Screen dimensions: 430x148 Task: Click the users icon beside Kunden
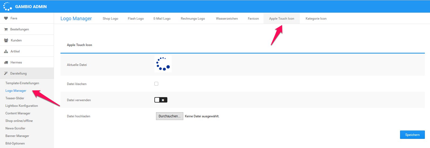(6, 40)
